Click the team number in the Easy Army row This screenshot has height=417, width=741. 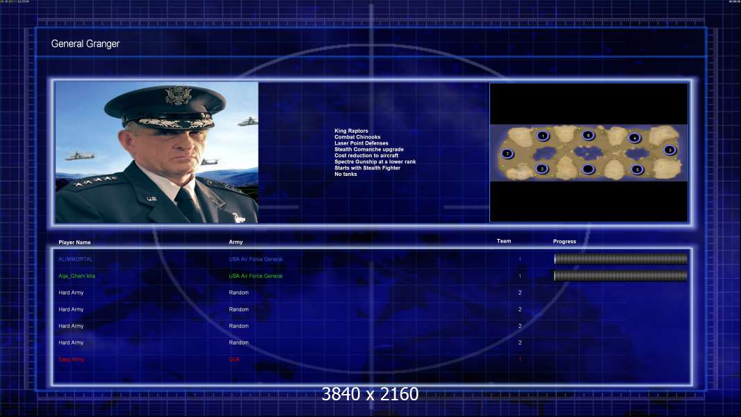pos(520,359)
